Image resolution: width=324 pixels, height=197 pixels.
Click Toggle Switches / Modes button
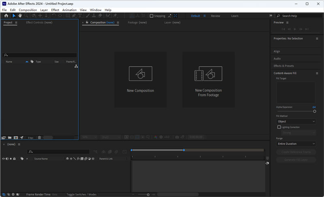click(x=81, y=194)
